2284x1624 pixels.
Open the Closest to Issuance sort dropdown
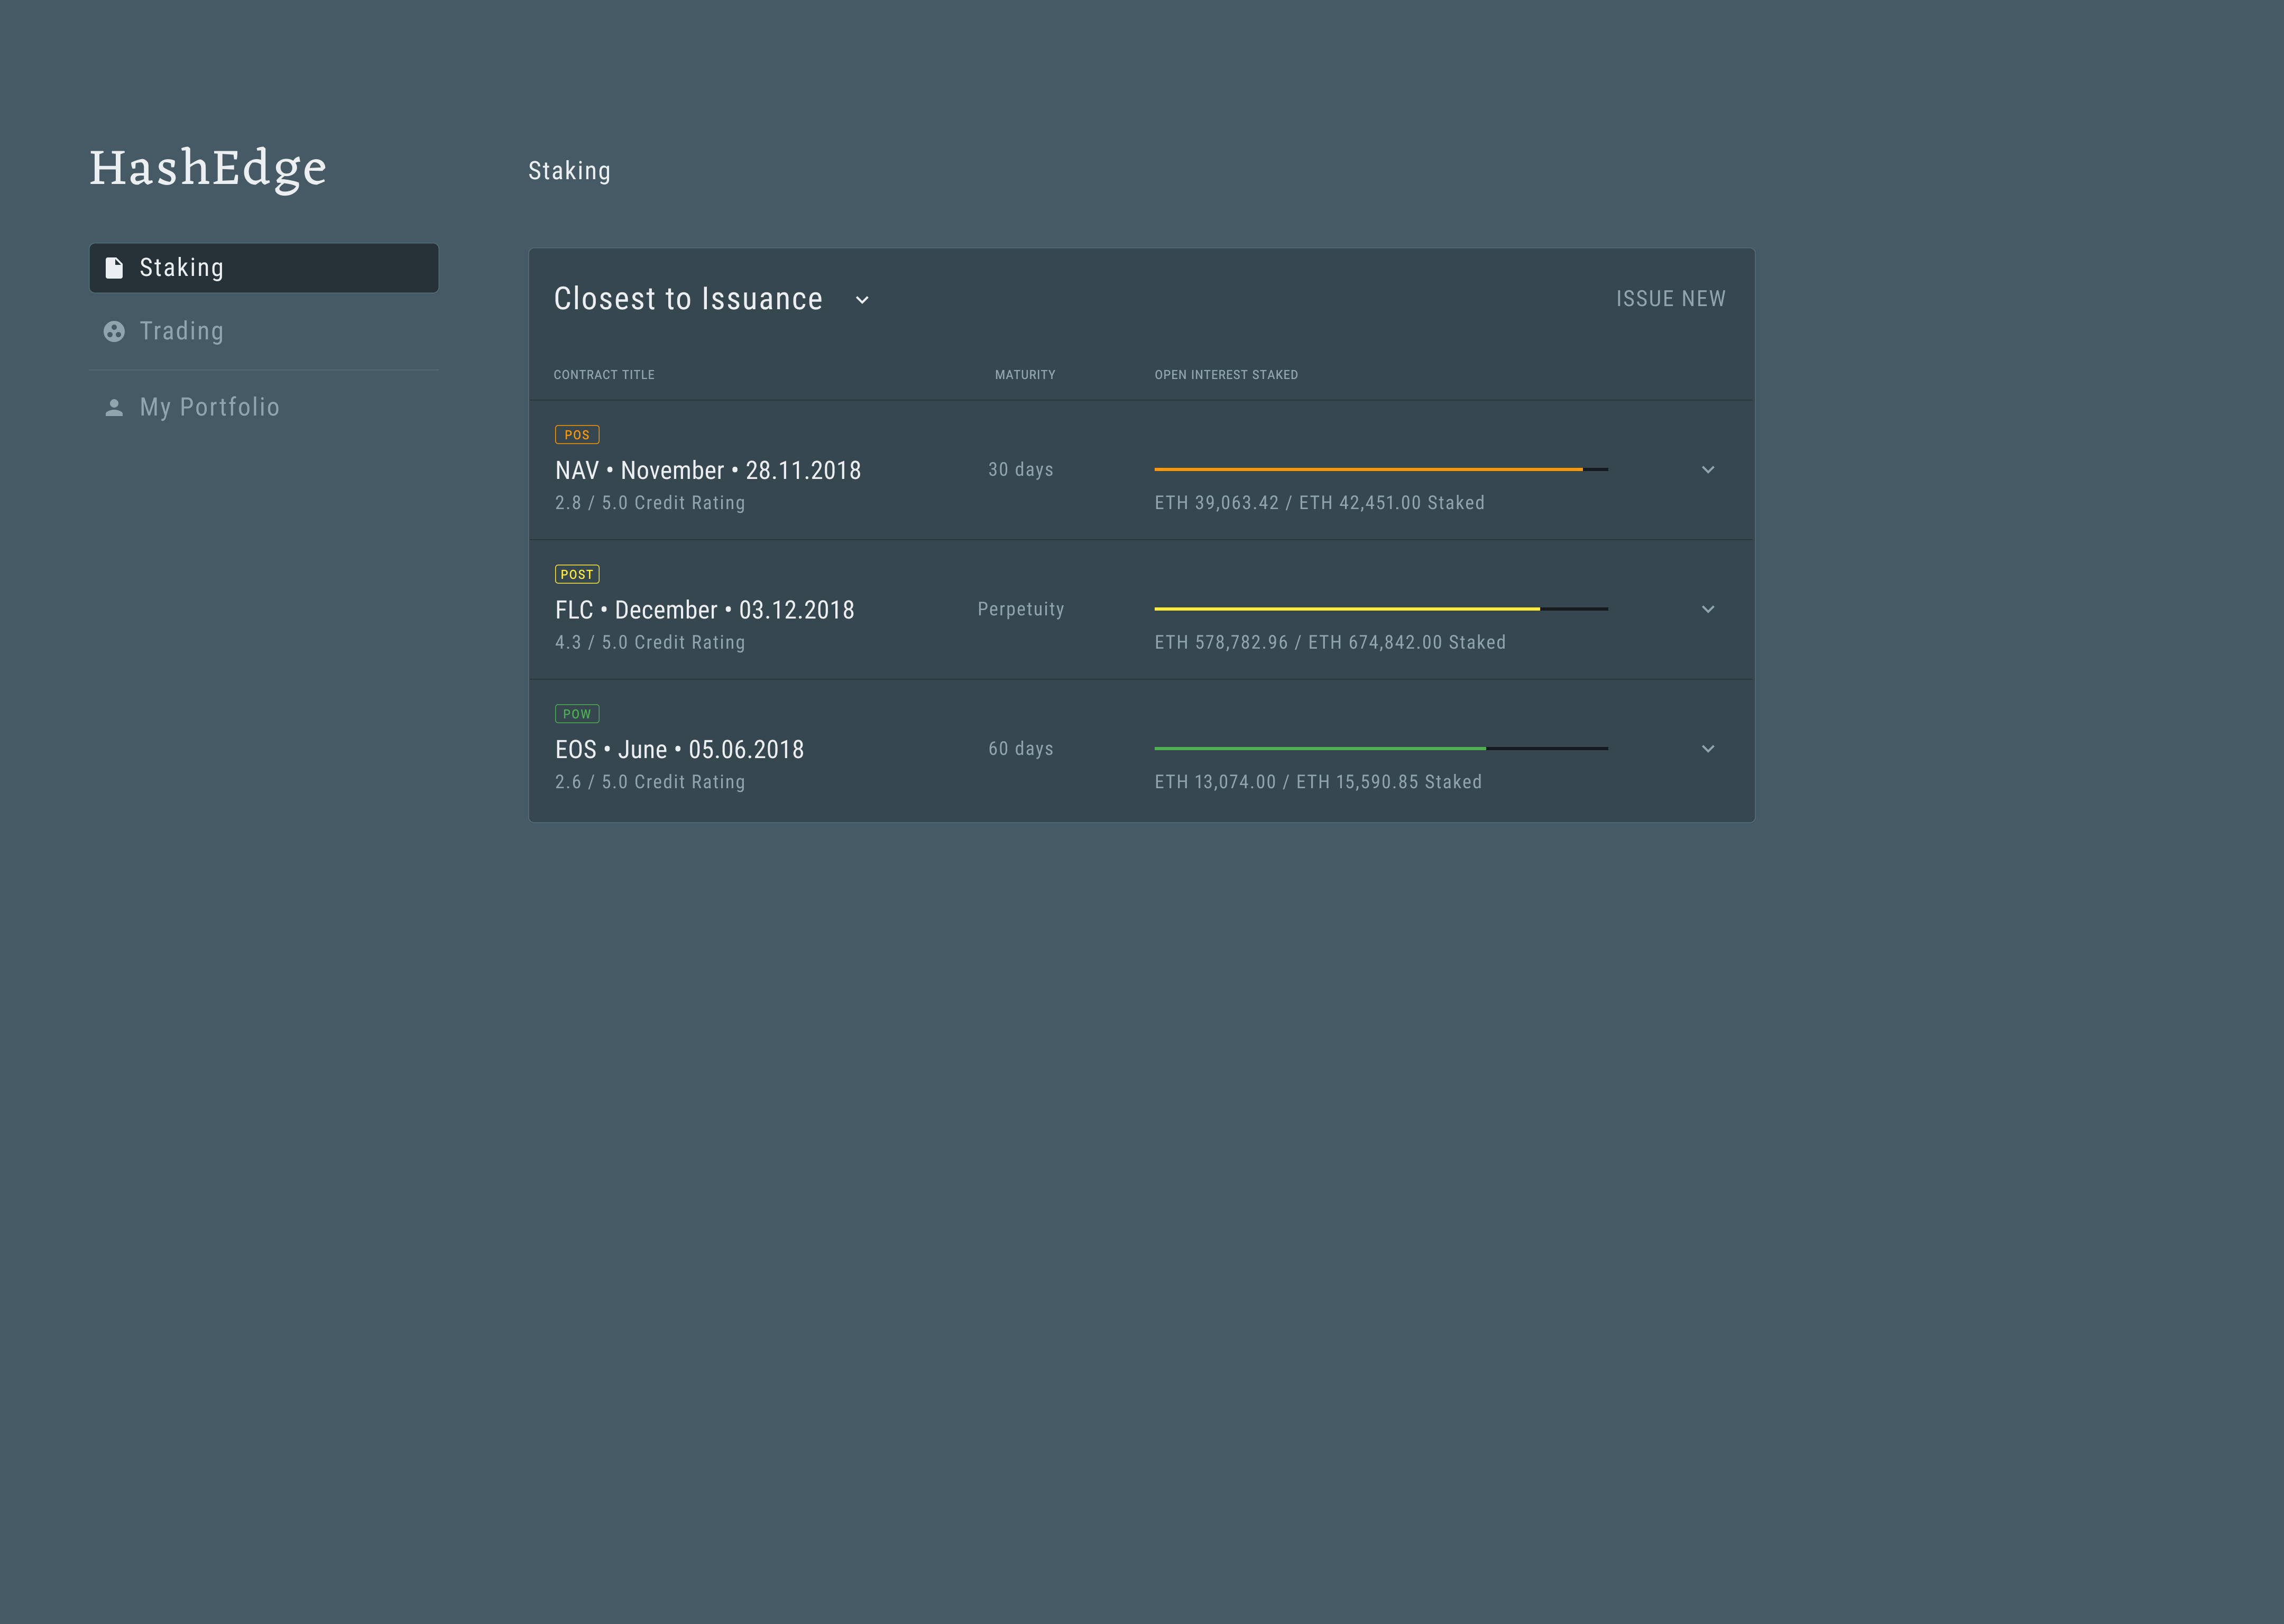[862, 300]
